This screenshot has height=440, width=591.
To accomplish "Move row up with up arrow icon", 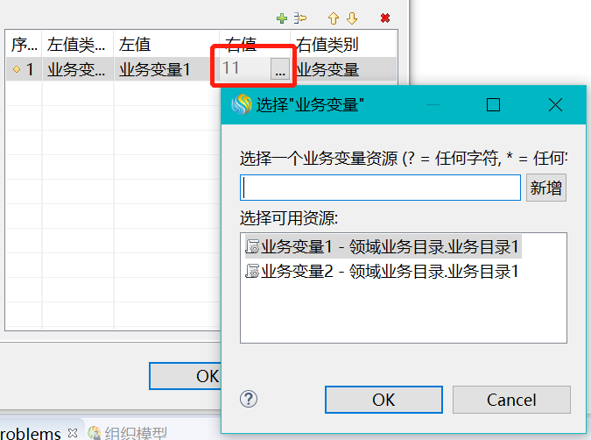I will [x=334, y=18].
